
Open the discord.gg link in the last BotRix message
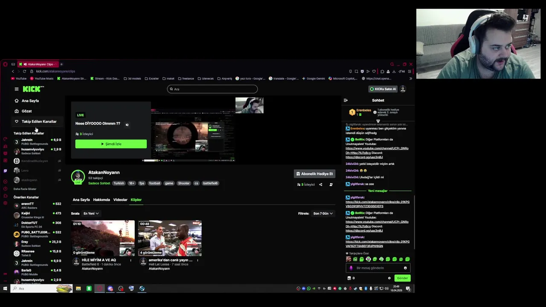point(364,231)
